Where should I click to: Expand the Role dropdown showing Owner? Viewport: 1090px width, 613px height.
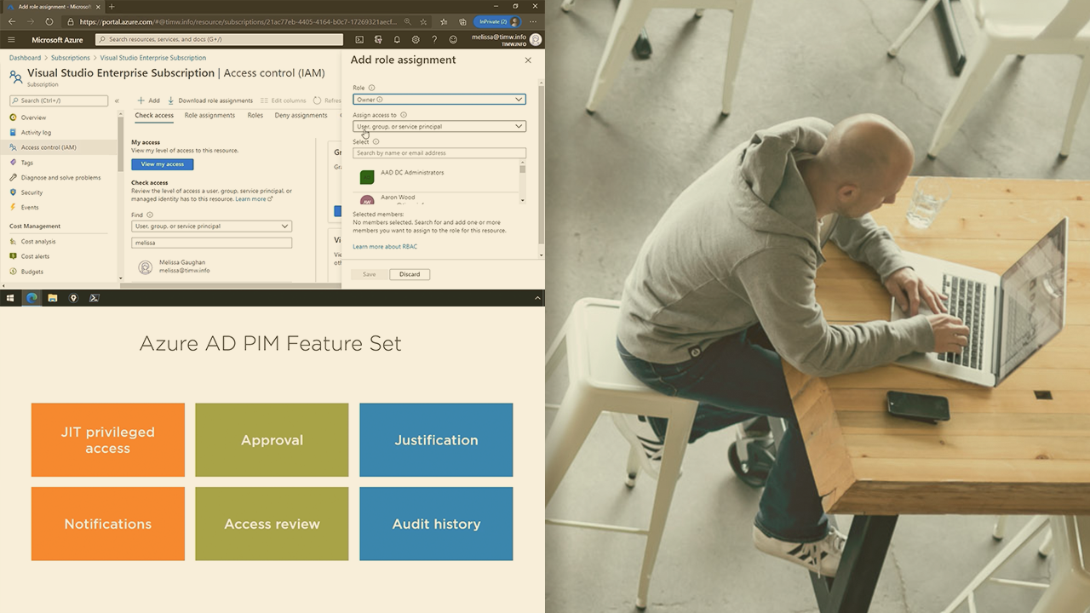click(x=439, y=100)
